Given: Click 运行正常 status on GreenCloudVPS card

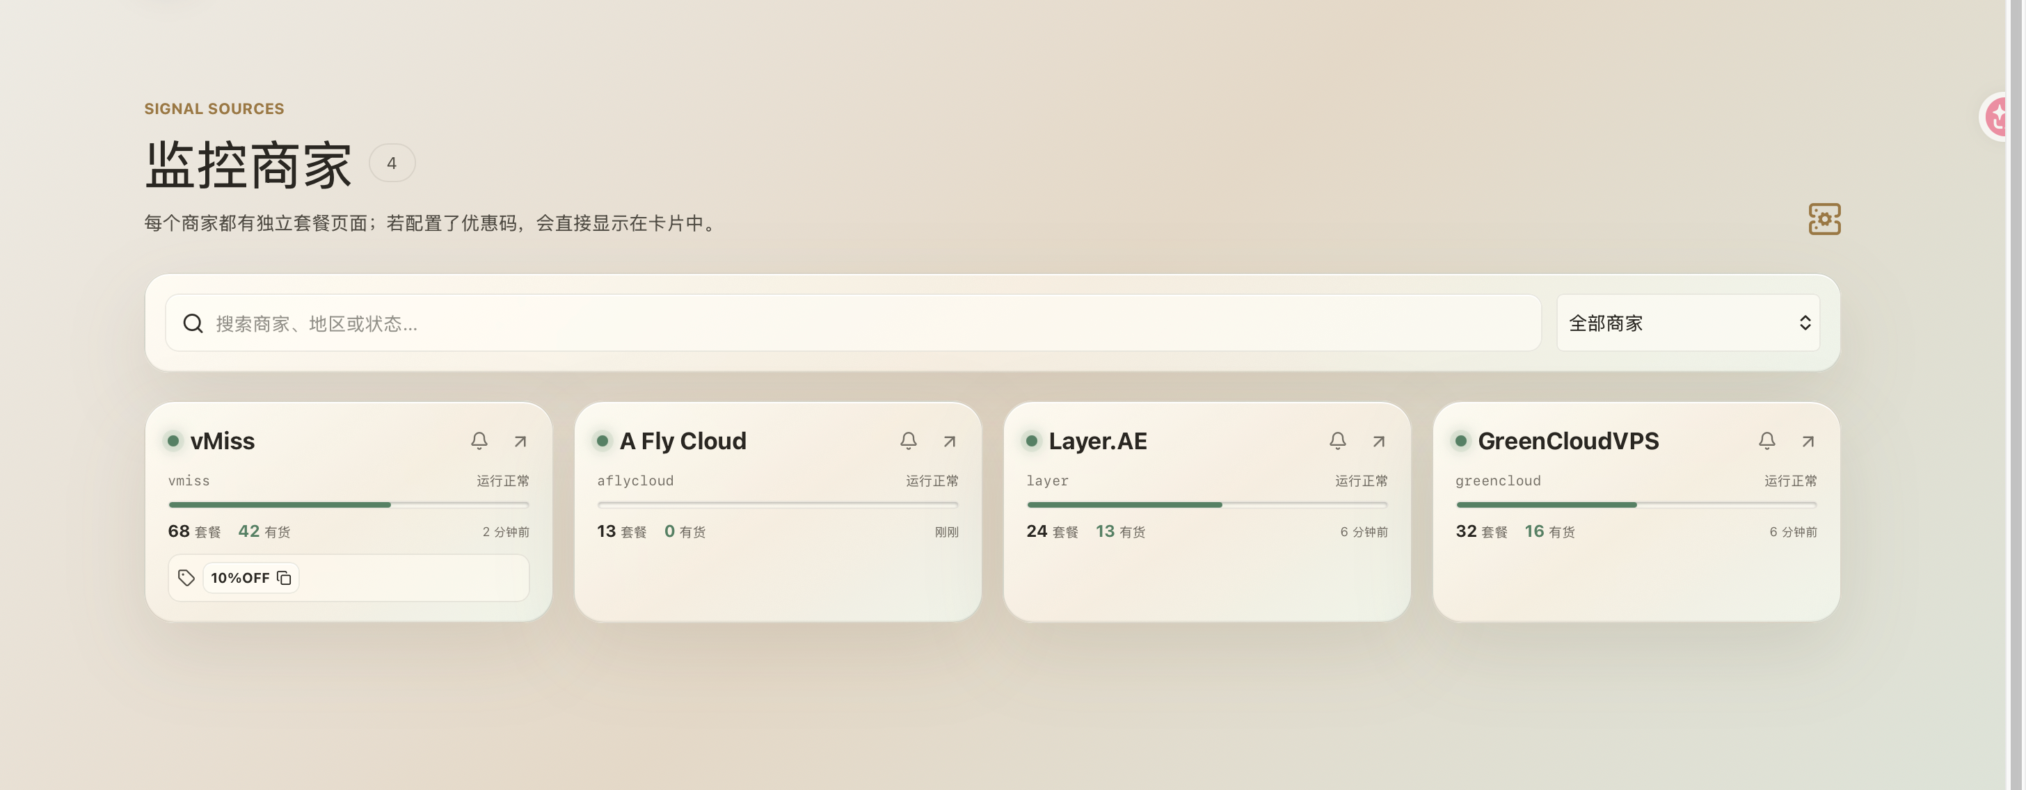Looking at the screenshot, I should 1792,481.
